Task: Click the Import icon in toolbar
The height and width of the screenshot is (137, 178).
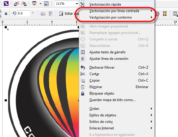Action: [x=16, y=4]
